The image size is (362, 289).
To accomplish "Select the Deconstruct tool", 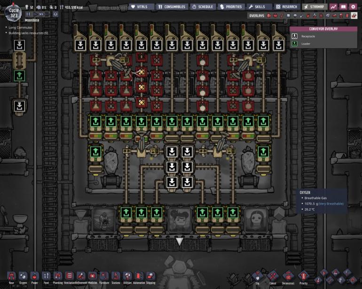I will click(x=288, y=277).
